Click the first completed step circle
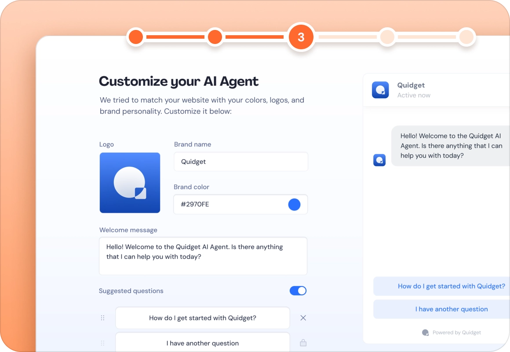The width and height of the screenshot is (510, 352). click(x=135, y=37)
